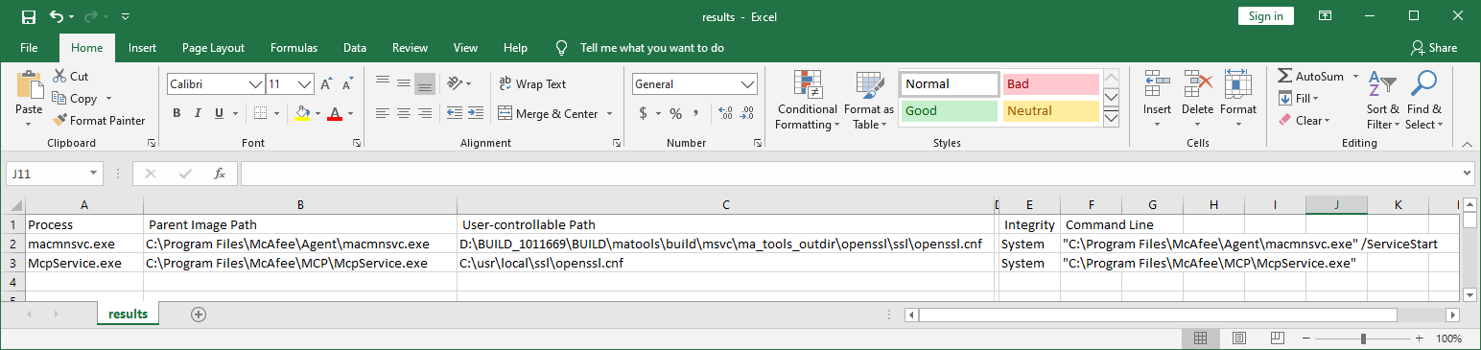Switch to the Review tab
Image resolution: width=1481 pixels, height=350 pixels.
point(410,48)
